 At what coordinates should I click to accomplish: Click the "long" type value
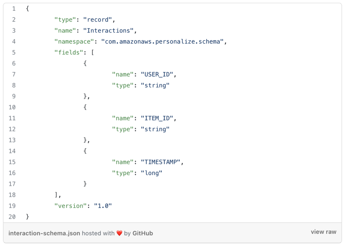(x=152, y=173)
